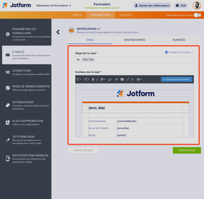Open the source code view icon

tap(133, 79)
